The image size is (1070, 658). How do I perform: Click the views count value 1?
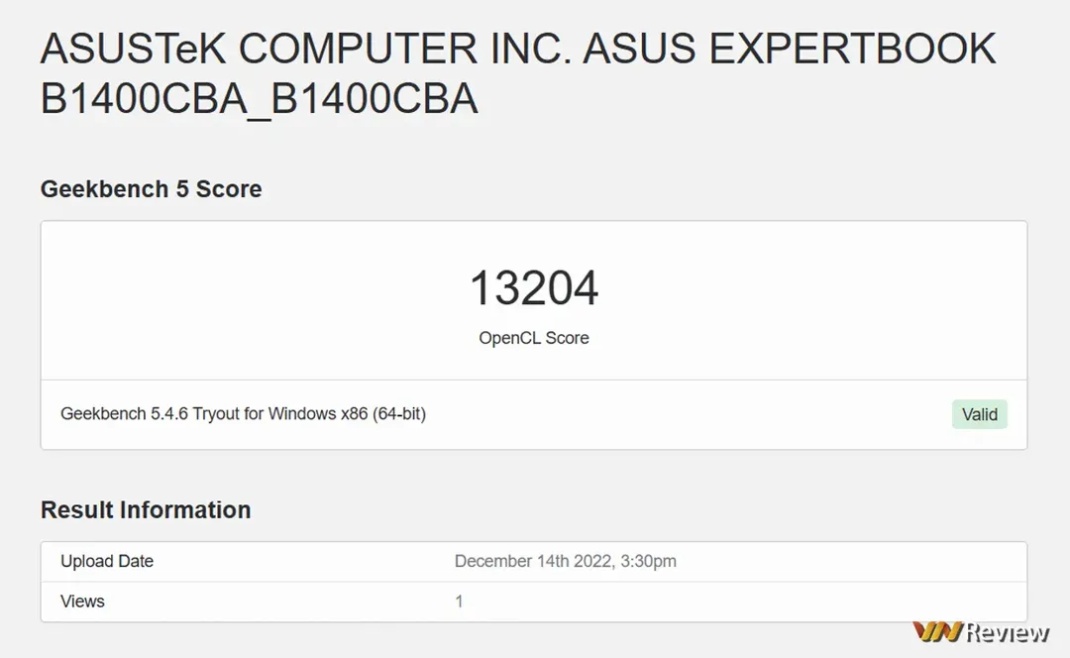pyautogui.click(x=459, y=602)
